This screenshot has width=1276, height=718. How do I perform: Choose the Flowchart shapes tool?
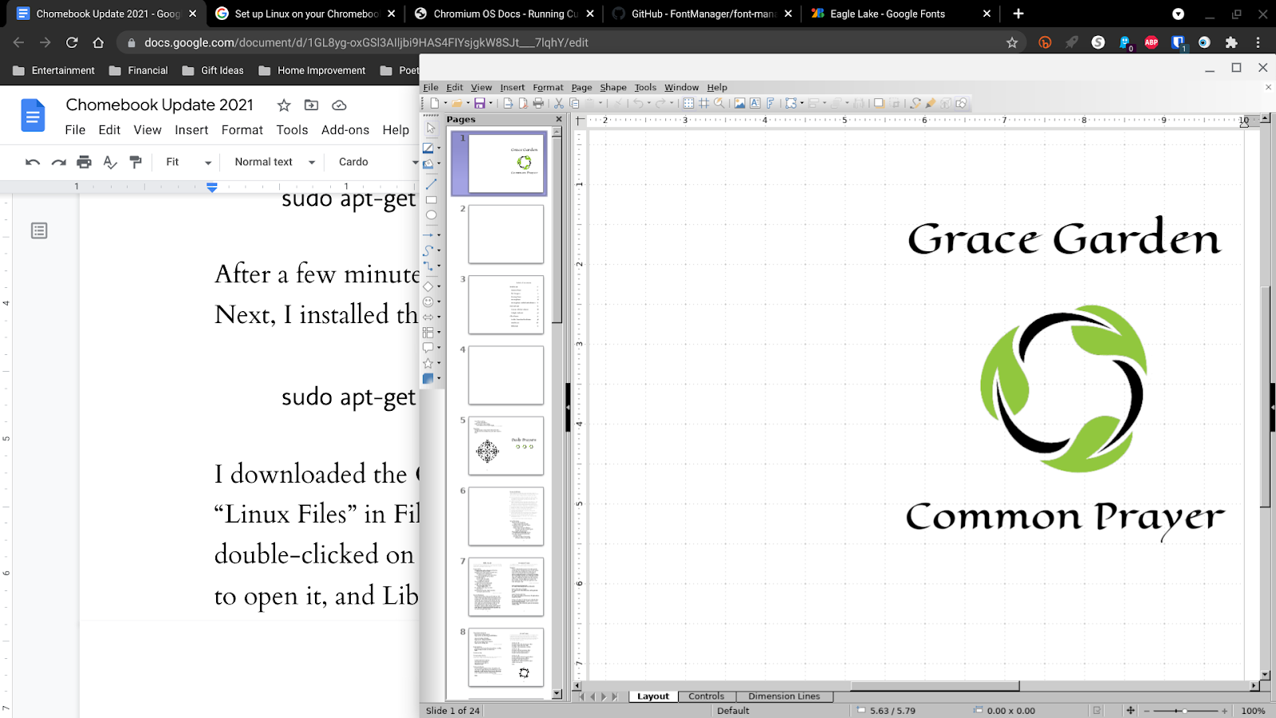pyautogui.click(x=428, y=332)
